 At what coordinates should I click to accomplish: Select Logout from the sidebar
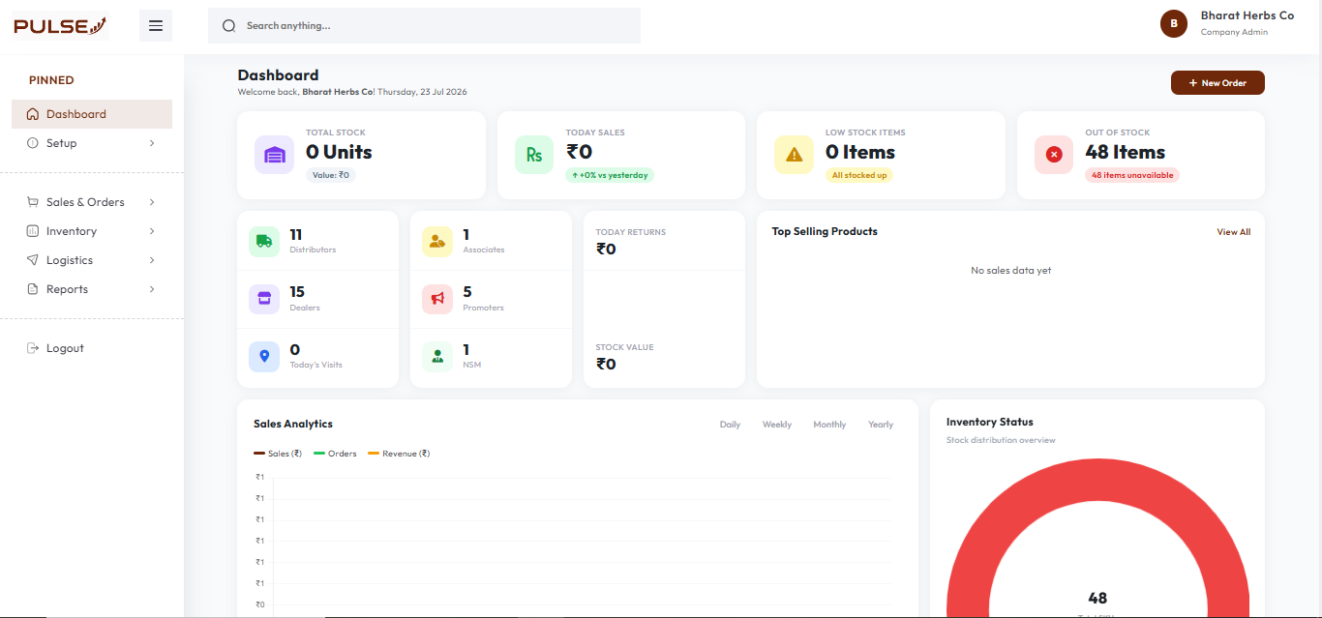pos(92,348)
